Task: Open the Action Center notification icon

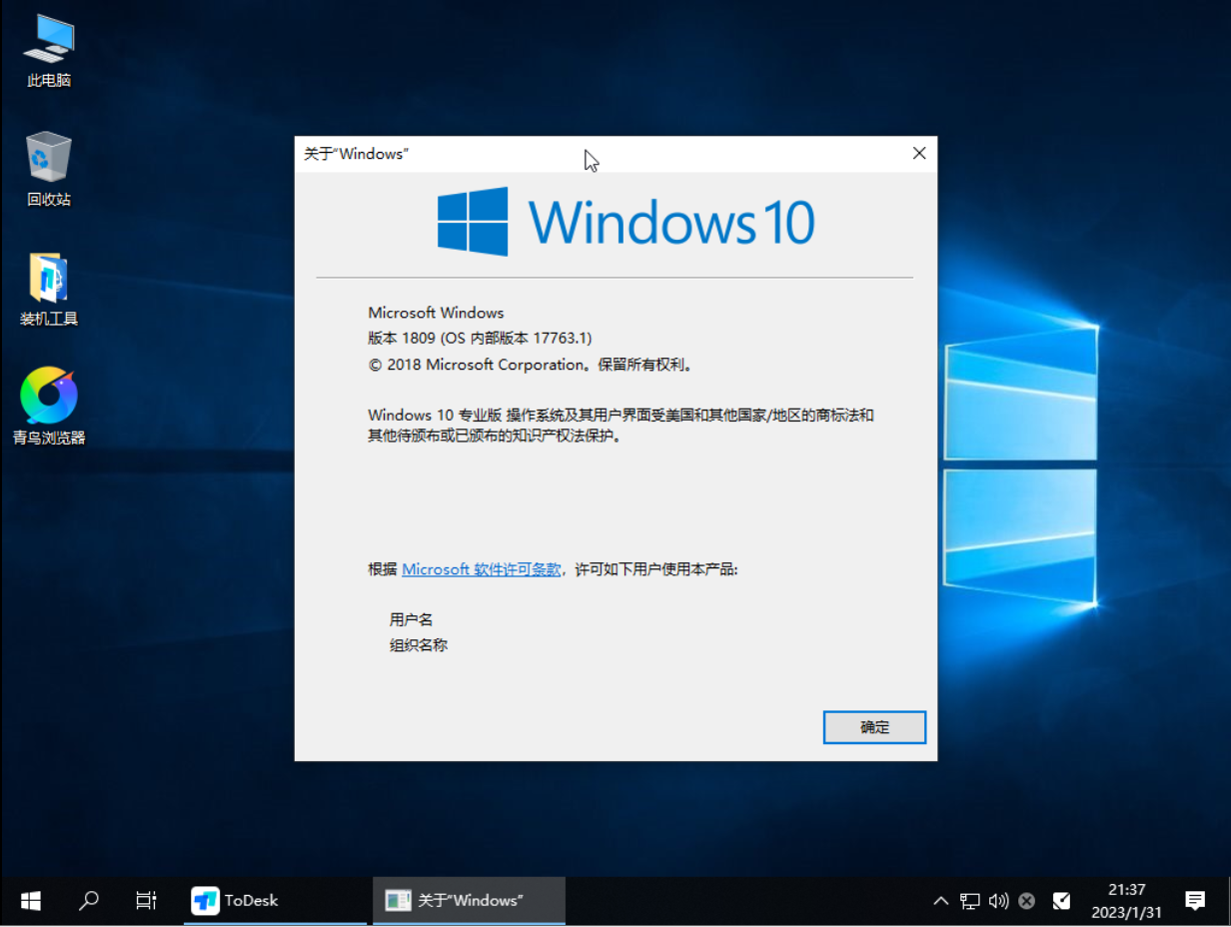Action: tap(1195, 901)
